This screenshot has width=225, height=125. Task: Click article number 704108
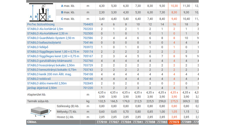click(x=88, y=74)
